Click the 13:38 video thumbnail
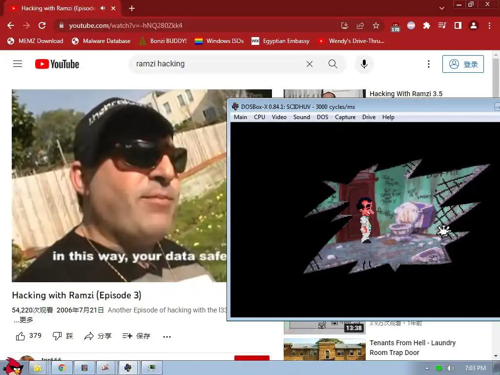The width and height of the screenshot is (500, 375). click(325, 327)
